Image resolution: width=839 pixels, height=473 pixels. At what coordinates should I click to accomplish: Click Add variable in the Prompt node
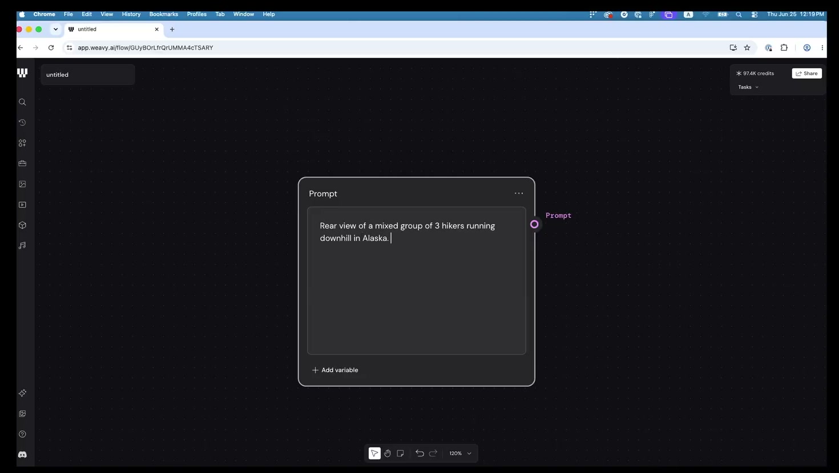335,370
